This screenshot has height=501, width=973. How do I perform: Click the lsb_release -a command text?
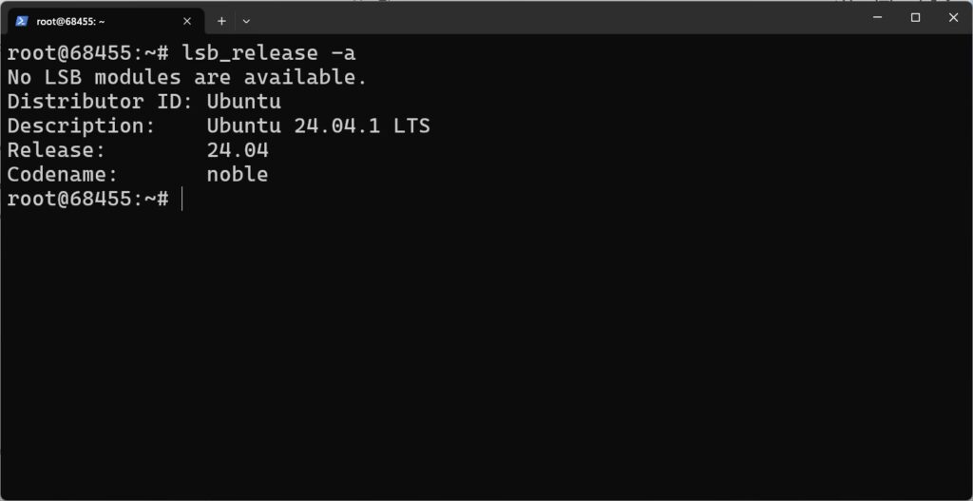269,52
